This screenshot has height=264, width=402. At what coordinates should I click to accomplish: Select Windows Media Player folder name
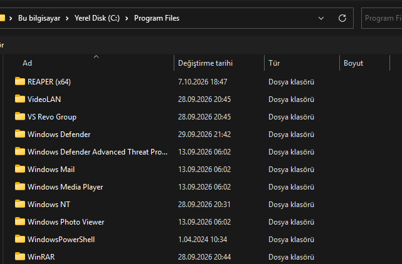click(x=65, y=187)
